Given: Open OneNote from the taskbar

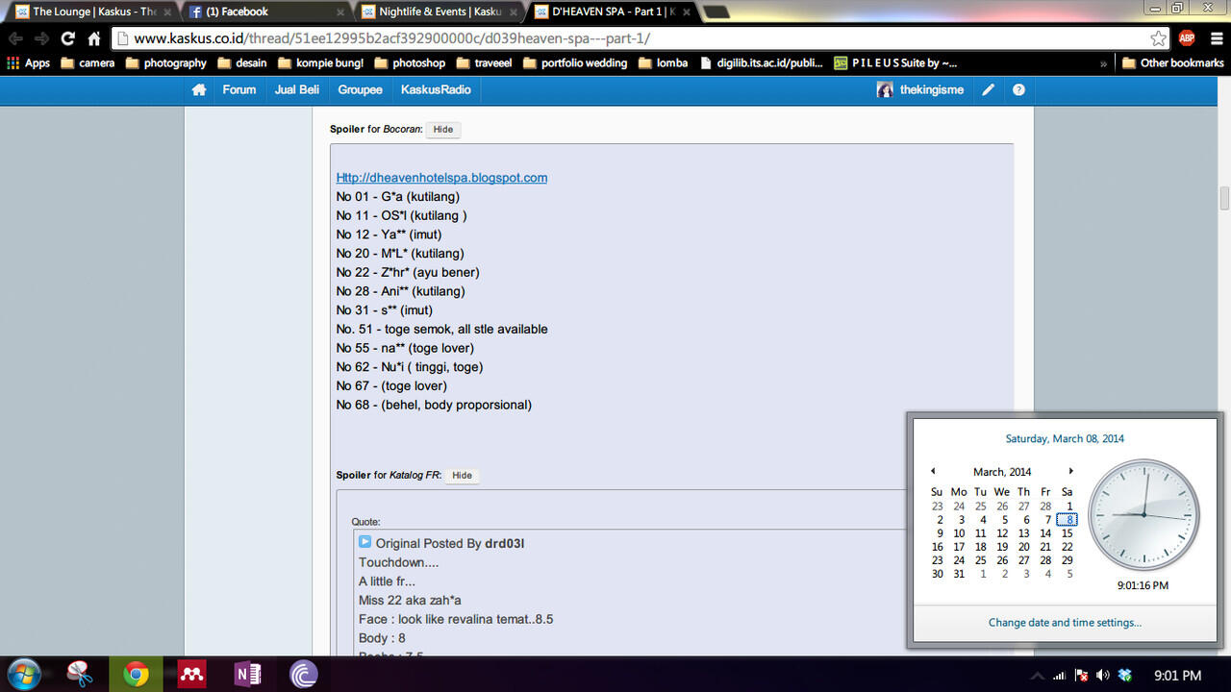Looking at the screenshot, I should pos(247,675).
